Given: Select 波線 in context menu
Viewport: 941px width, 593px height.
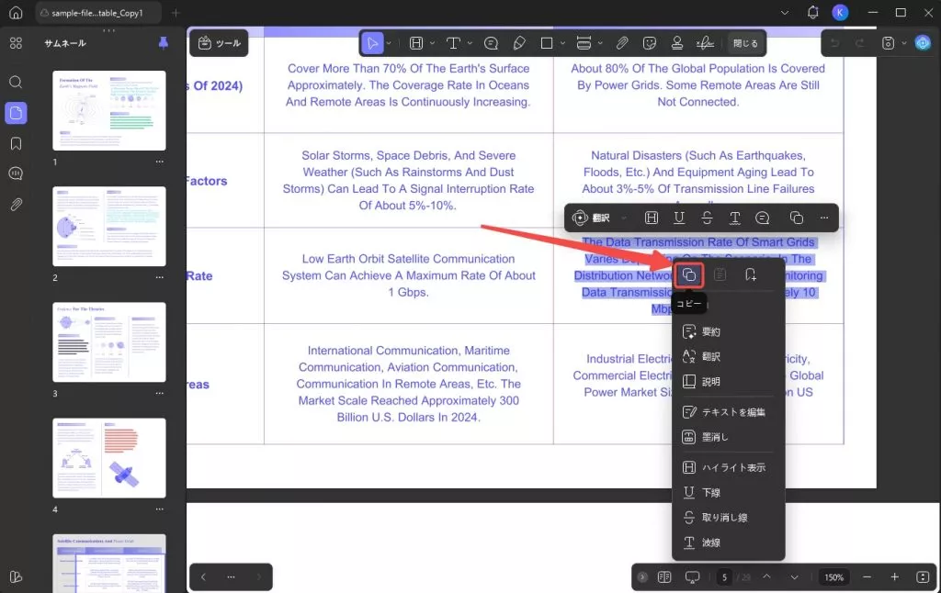Looking at the screenshot, I should coord(728,543).
